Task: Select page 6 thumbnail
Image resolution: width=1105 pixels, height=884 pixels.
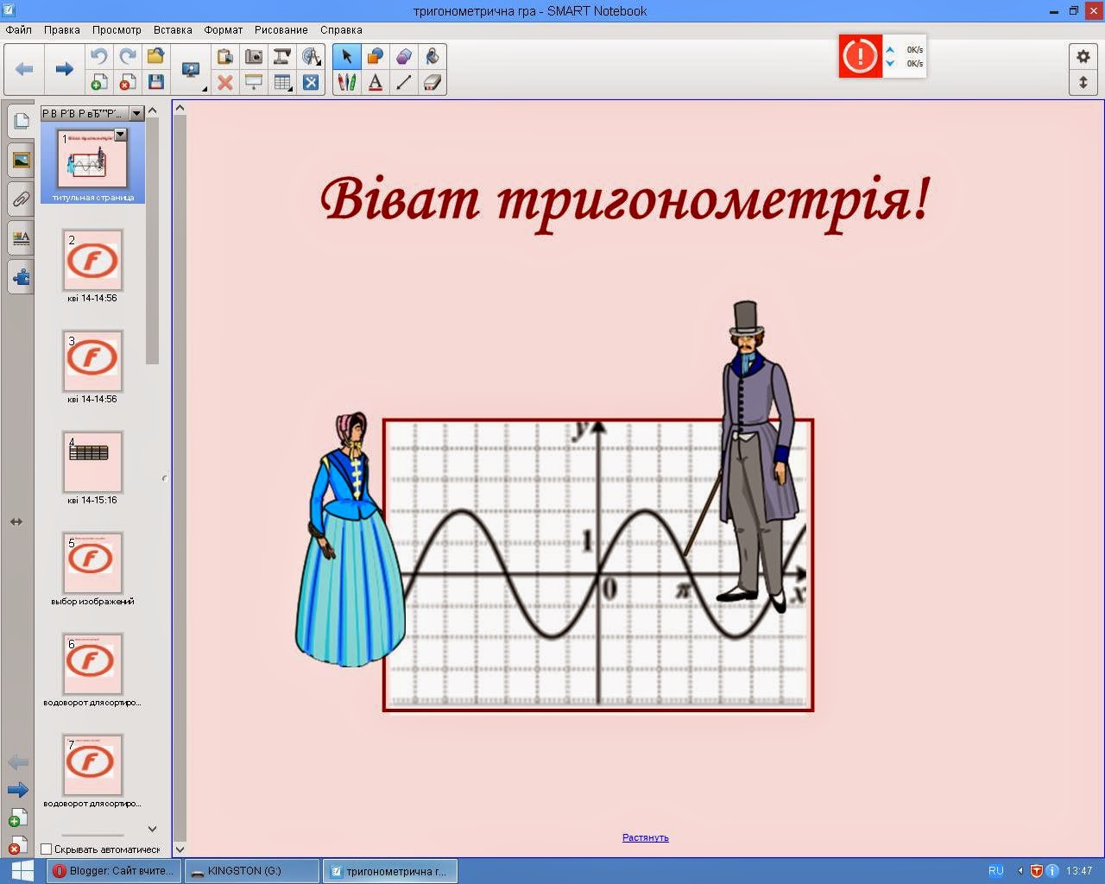Action: point(92,664)
